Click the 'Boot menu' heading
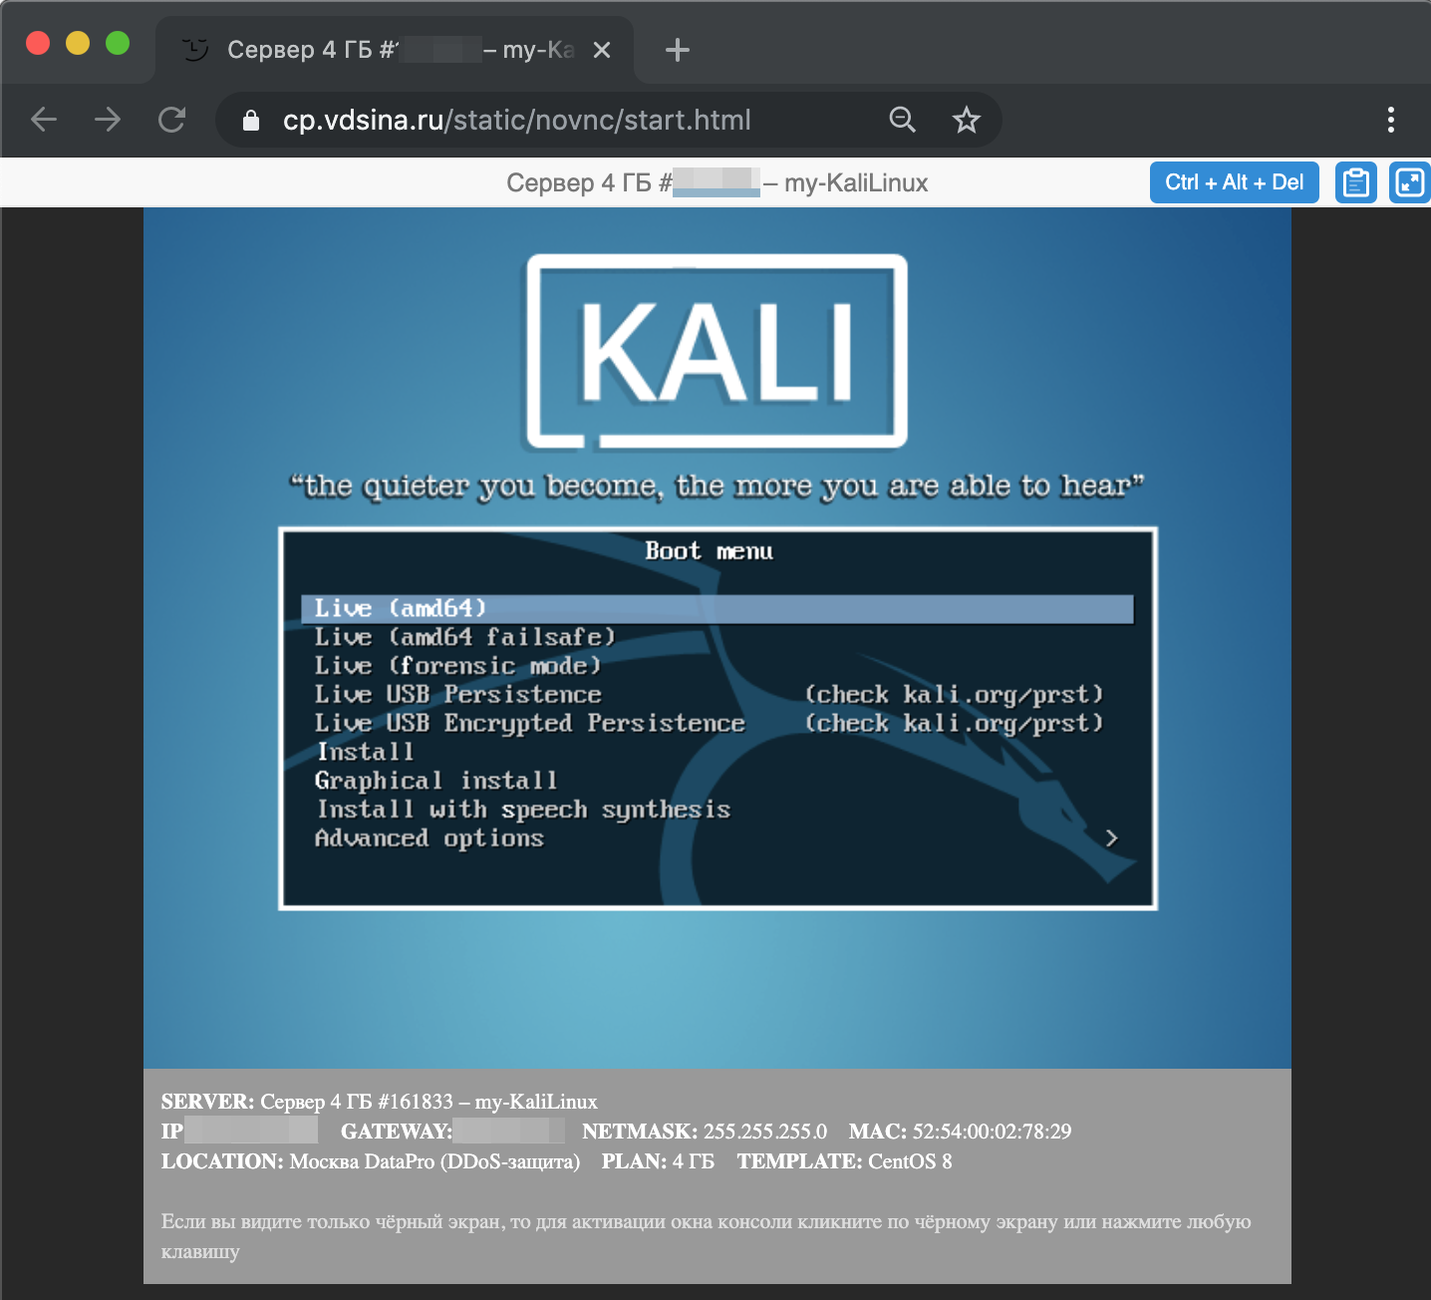 coord(709,551)
